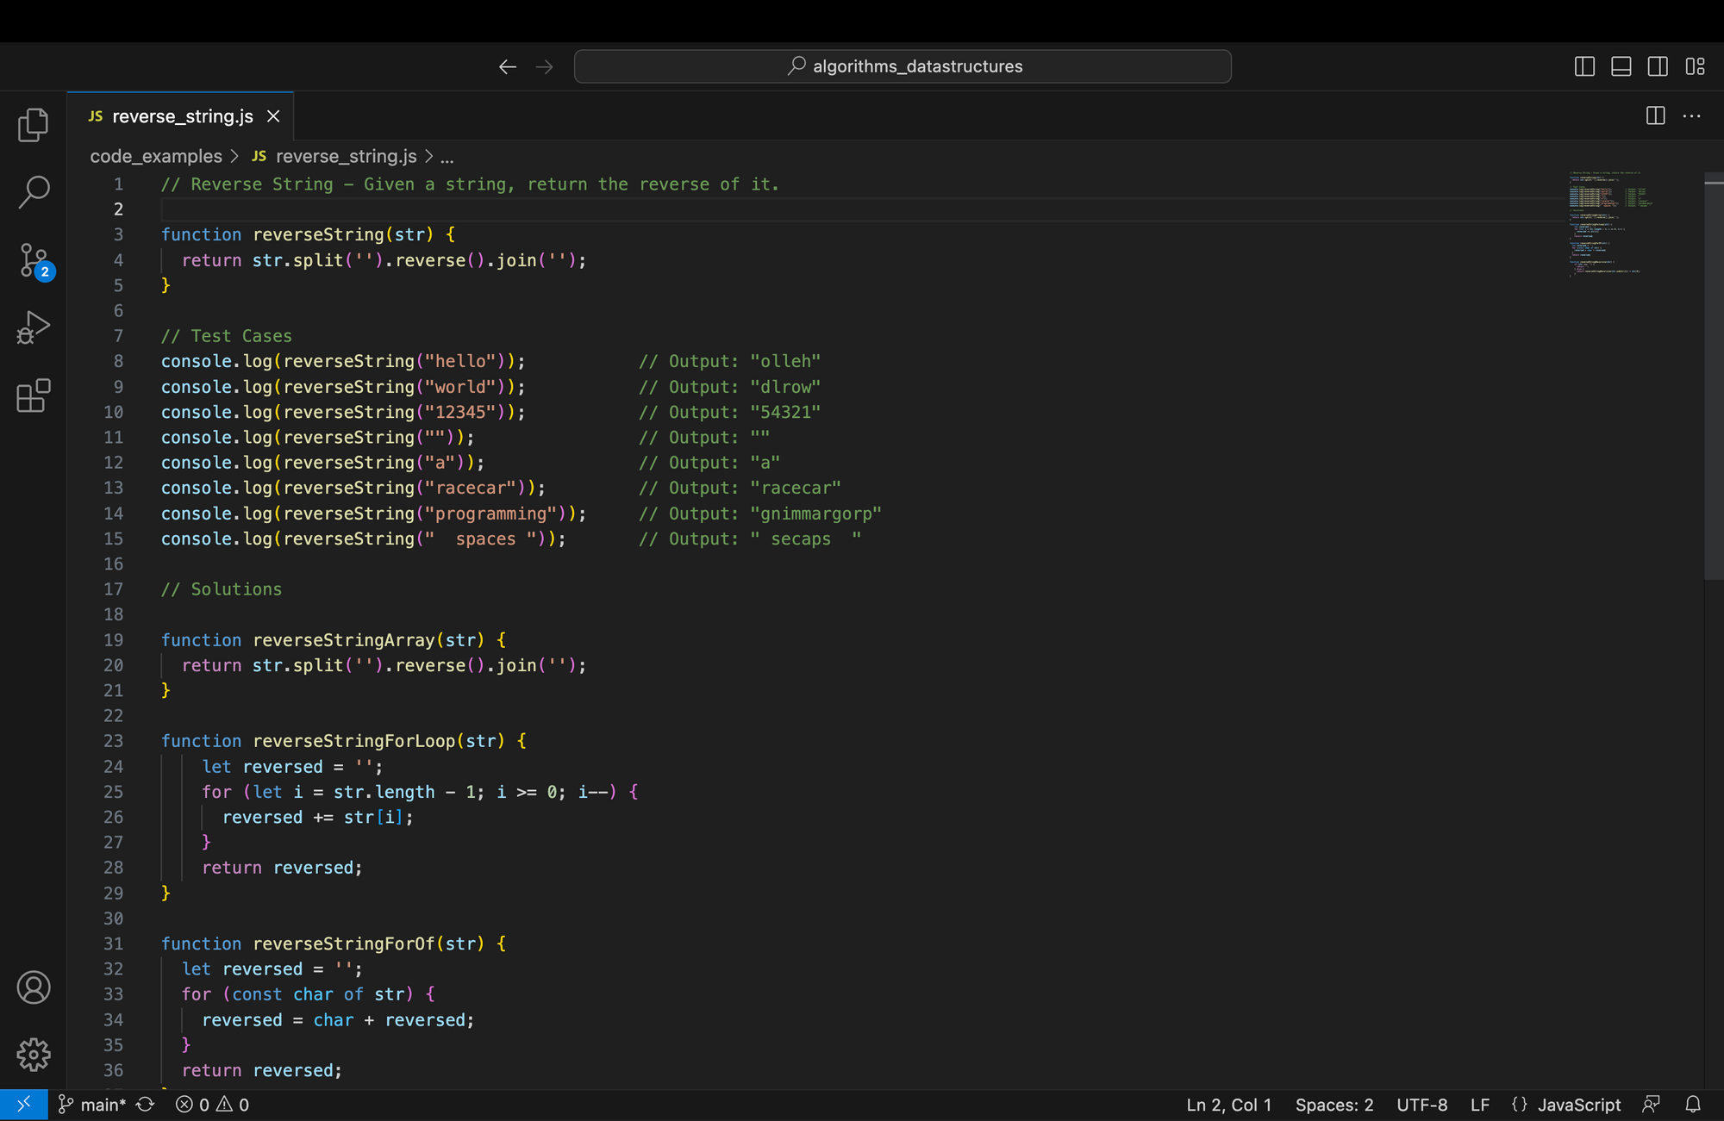Open the Explorer view
Screen dimensions: 1724x1121
coord(33,124)
